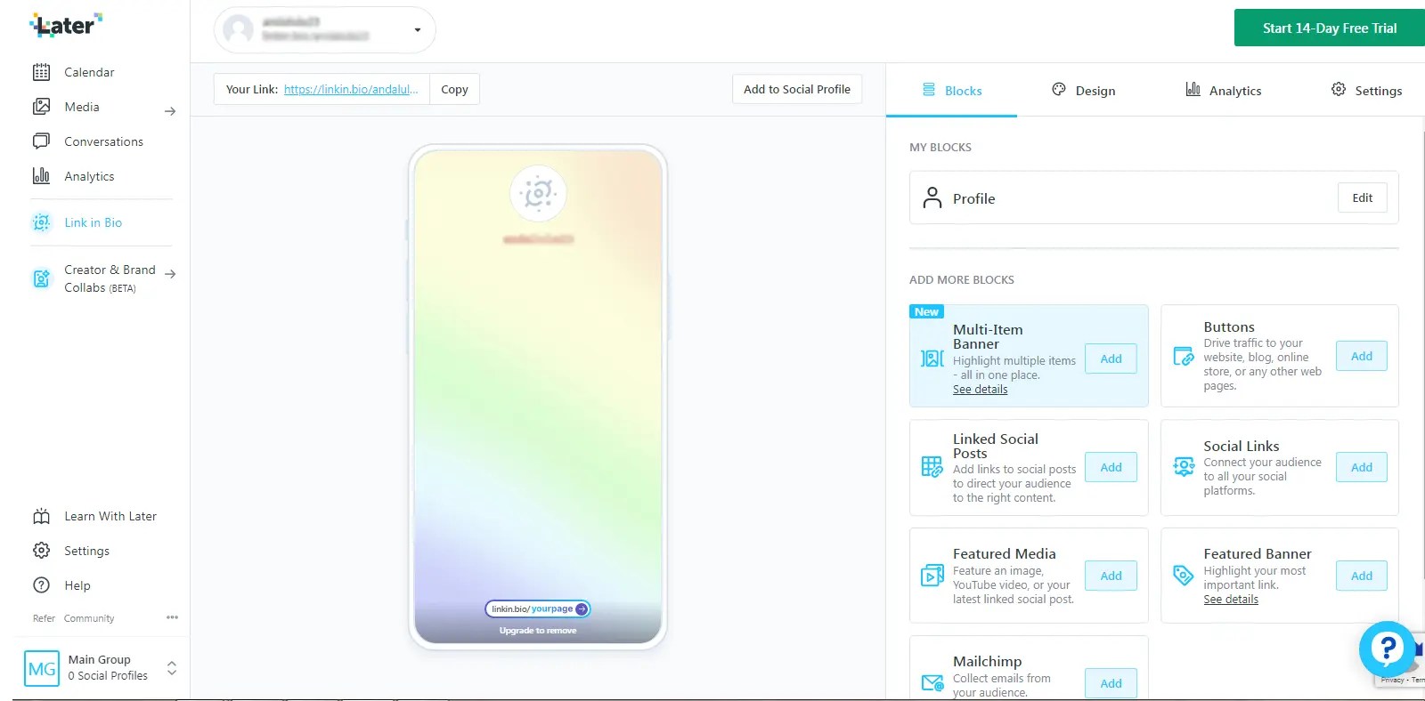
Task: Click Creator & Brand Collabs icon
Action: [41, 278]
